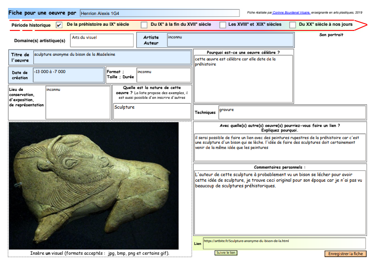
Task: Check the 'Les XVIII° et XIX° siècles' box
Action: [222, 25]
